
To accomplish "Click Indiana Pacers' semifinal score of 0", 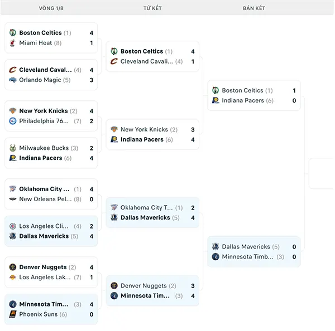I will click(294, 100).
